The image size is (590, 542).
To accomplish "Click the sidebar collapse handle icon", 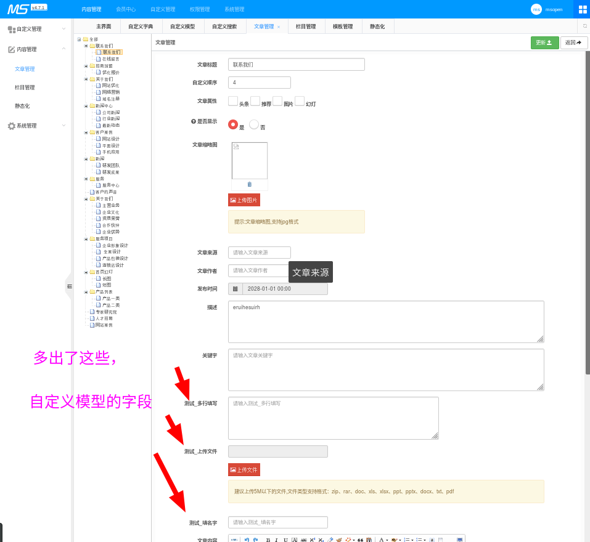I will point(70,286).
